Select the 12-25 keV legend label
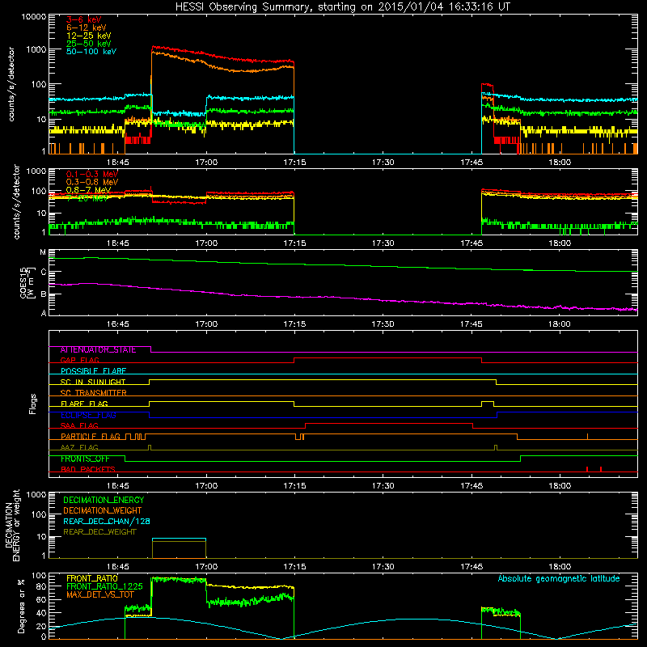 click(89, 36)
